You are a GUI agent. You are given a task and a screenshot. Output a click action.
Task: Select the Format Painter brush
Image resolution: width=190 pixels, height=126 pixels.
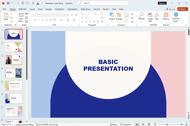click(11, 22)
